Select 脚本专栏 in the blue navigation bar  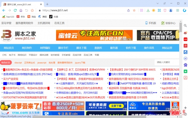(63, 48)
